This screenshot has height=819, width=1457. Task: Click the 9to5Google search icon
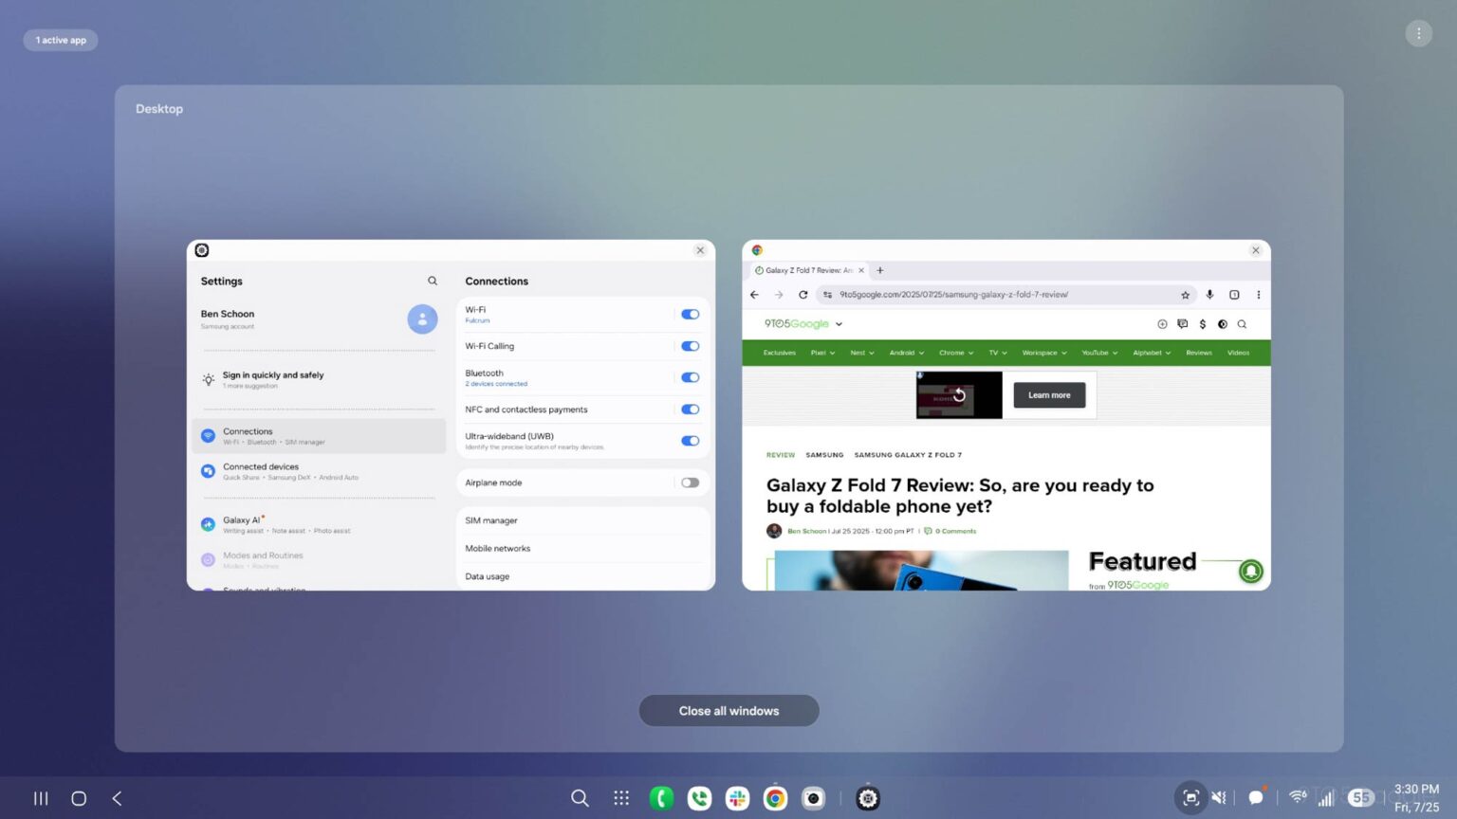[1243, 324]
